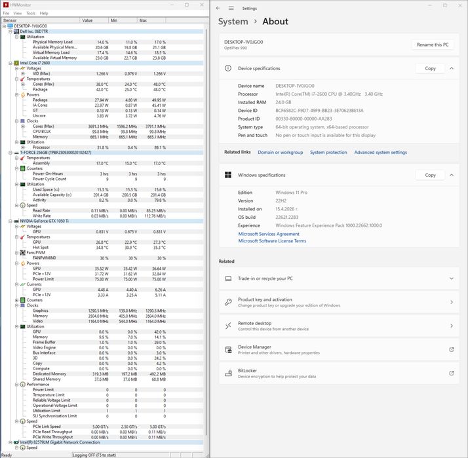
Task: Click the Value column header
Action: click(94, 20)
